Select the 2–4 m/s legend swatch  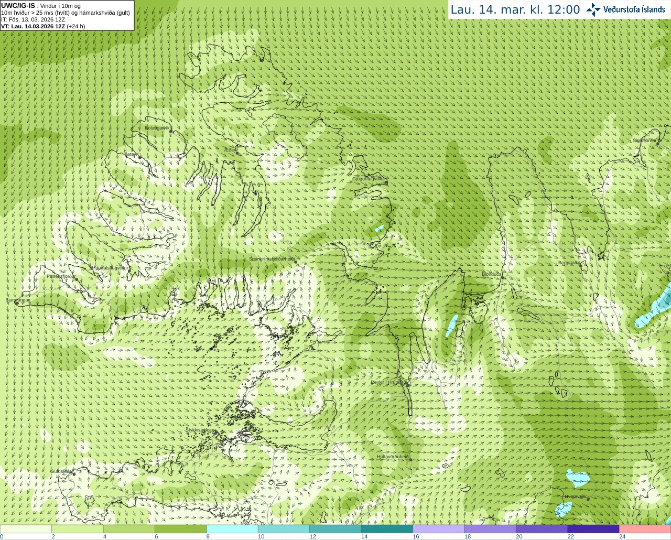77,529
